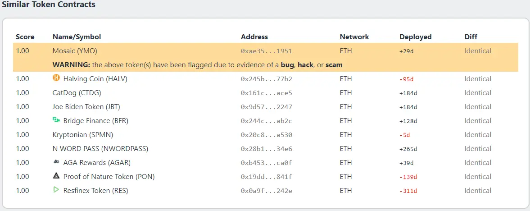Click the Kryptonian (SPMN) token name

[83, 134]
